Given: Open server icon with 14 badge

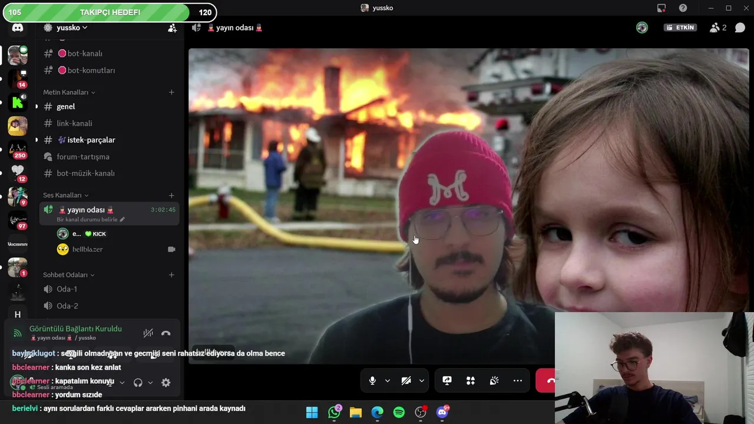Looking at the screenshot, I should pyautogui.click(x=18, y=79).
